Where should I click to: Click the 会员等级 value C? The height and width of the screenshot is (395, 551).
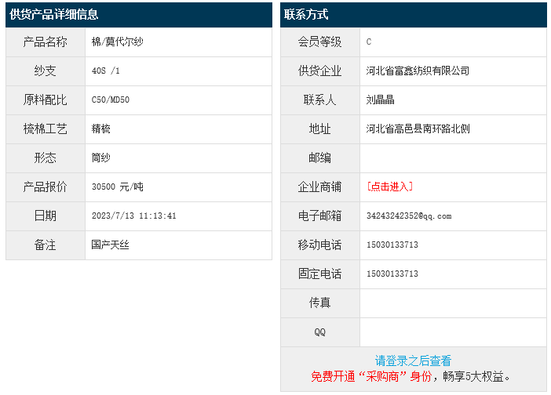click(x=369, y=42)
